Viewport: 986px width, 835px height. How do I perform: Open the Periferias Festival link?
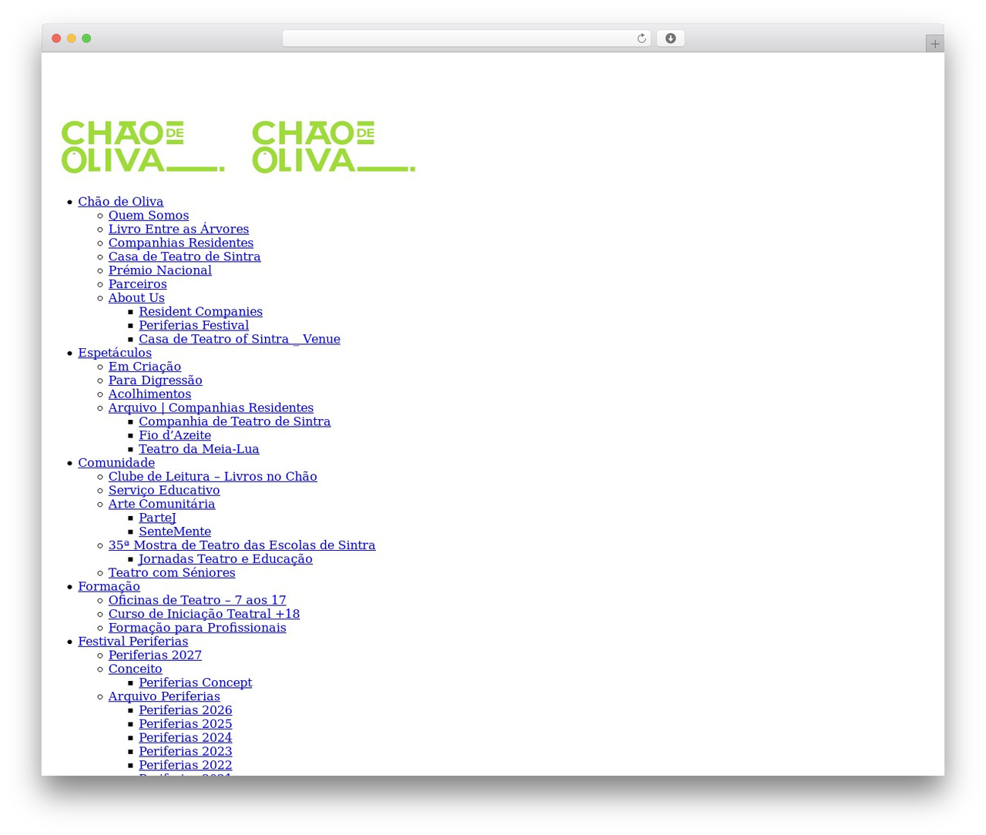(194, 326)
